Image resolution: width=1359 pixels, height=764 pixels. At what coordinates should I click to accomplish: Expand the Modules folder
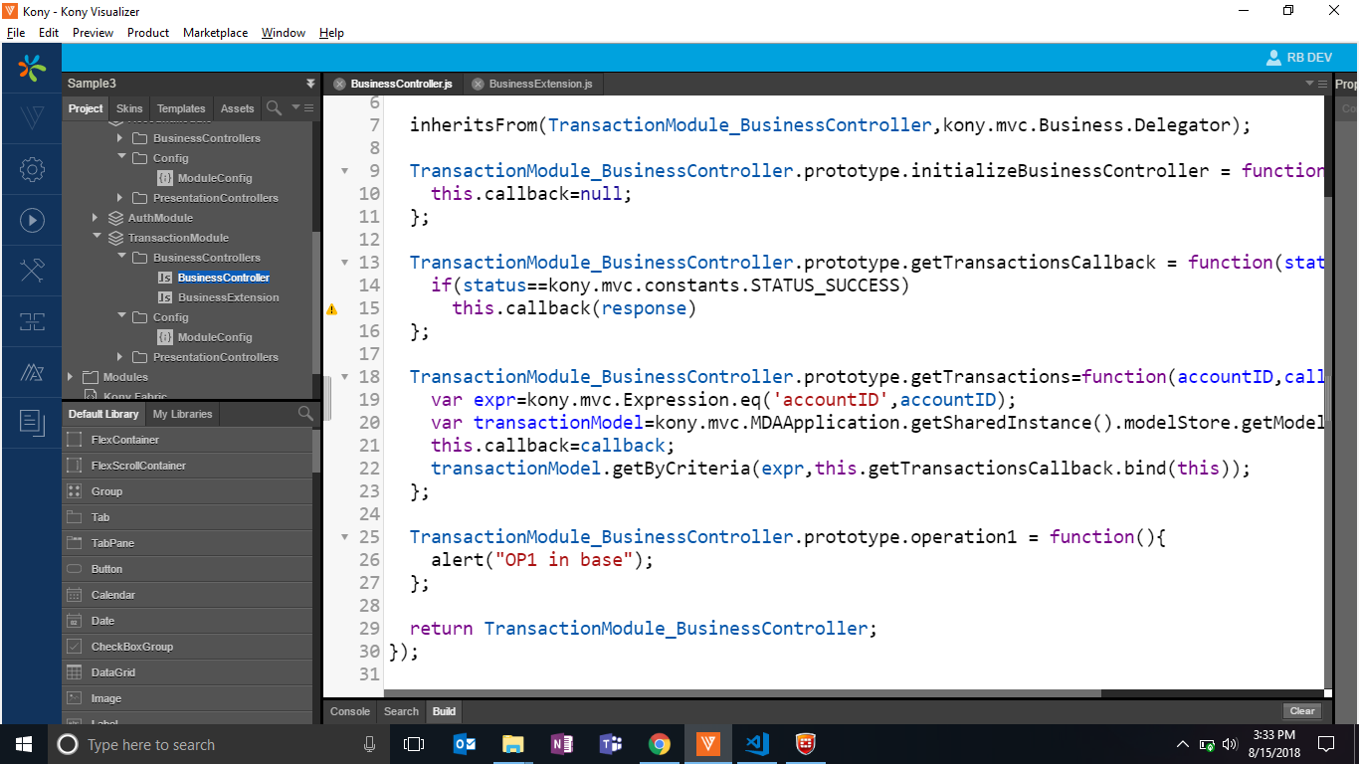click(71, 377)
